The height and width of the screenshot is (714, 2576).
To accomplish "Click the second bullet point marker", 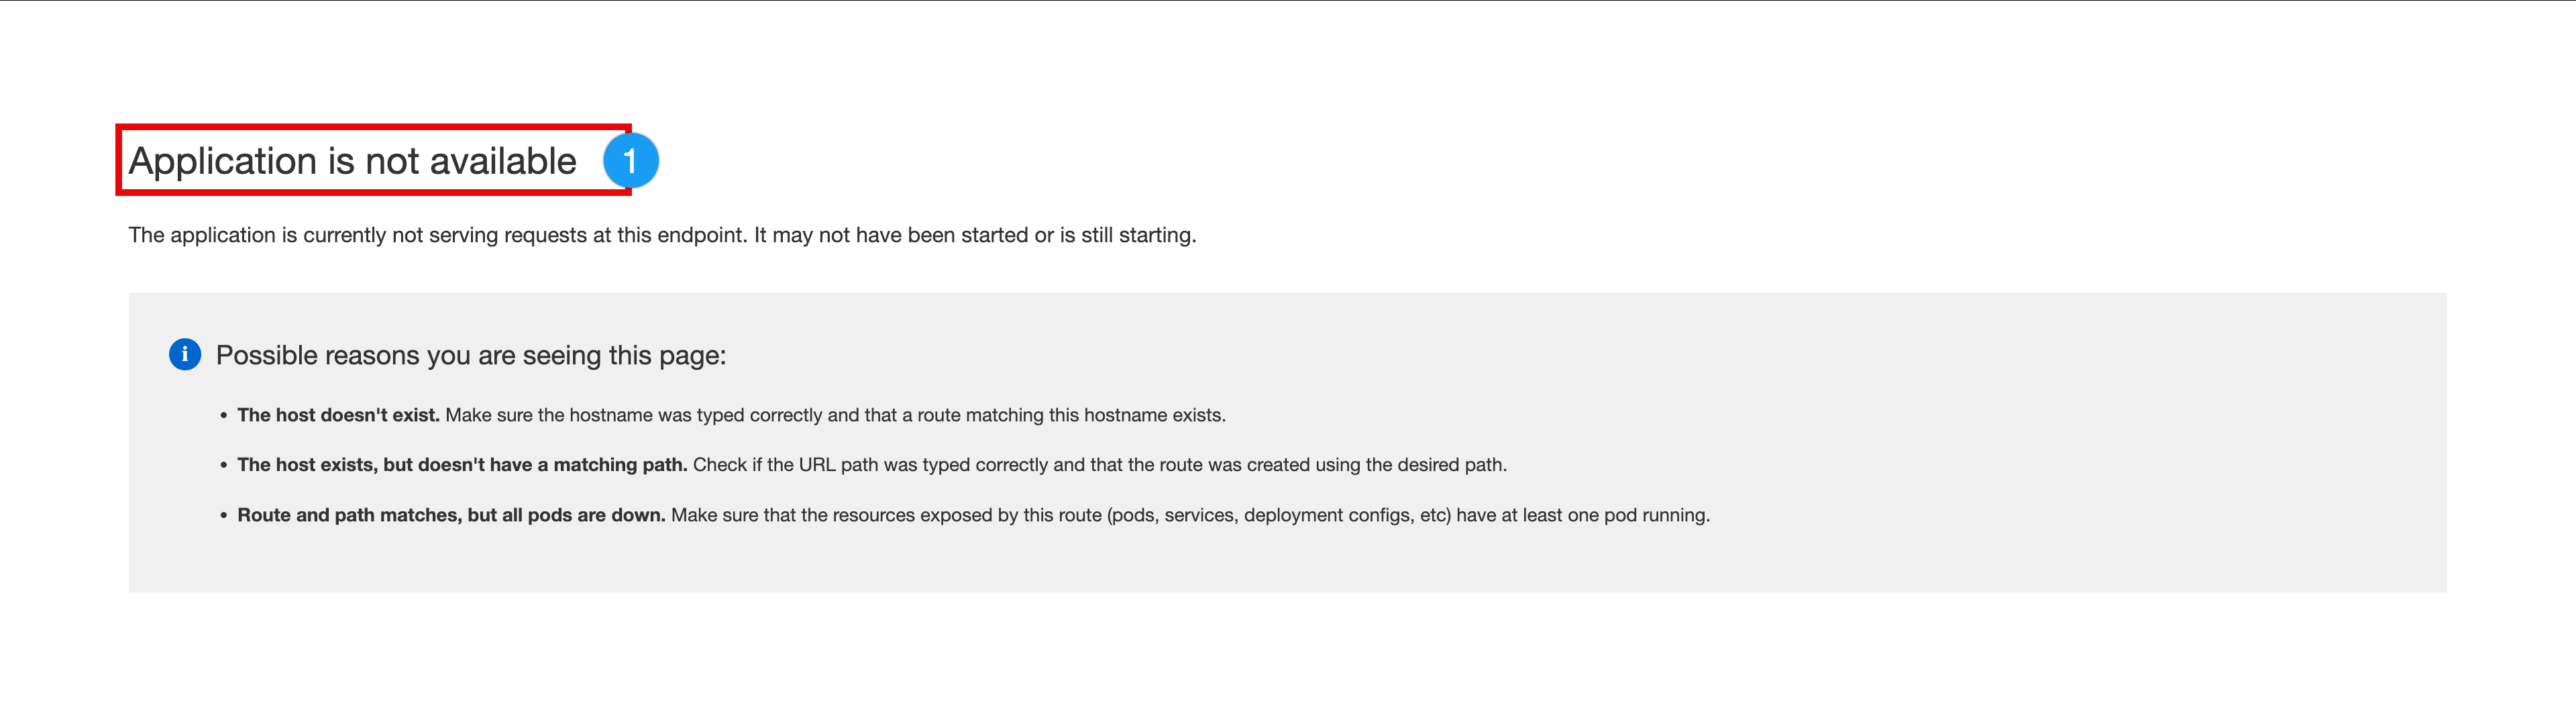I will point(224,466).
